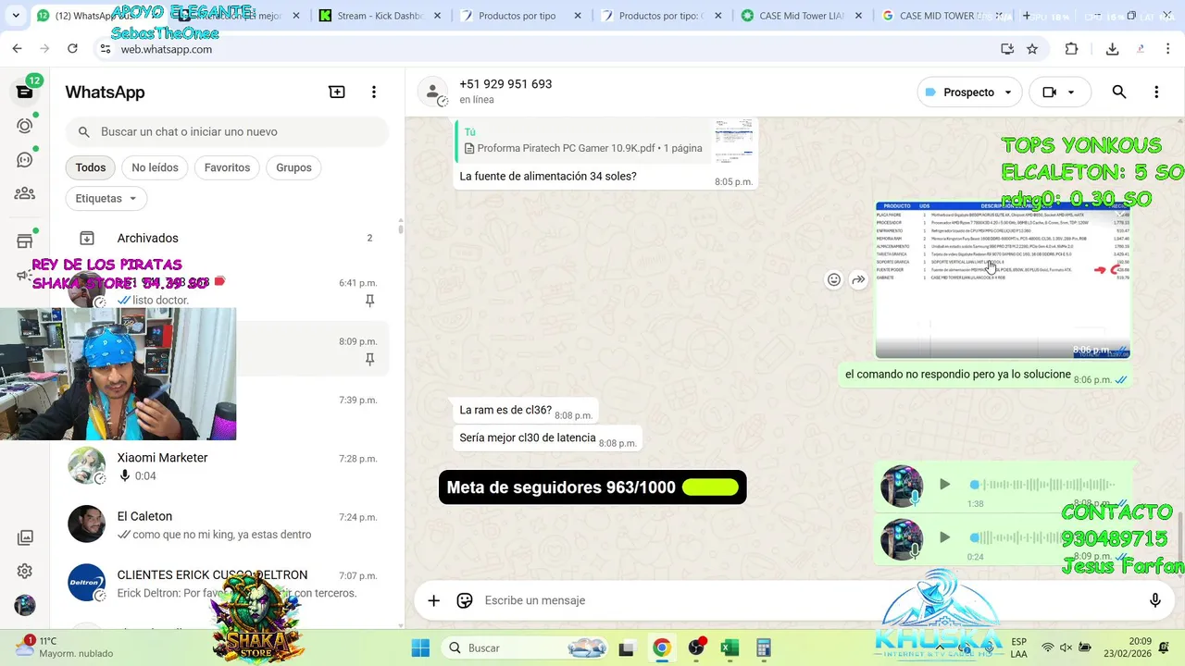Select the Grupos chat filter
1185x666 pixels.
coord(293,167)
